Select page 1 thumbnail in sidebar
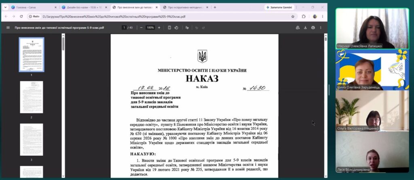 point(32,54)
